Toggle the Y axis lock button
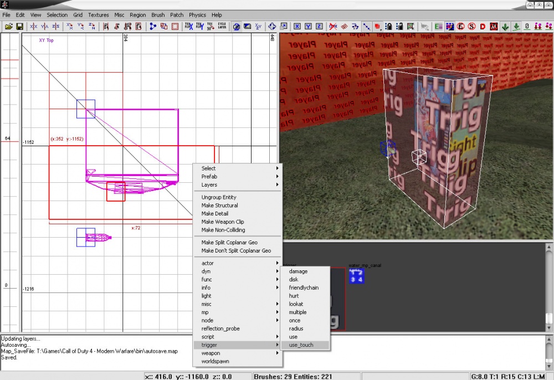This screenshot has height=380, width=554. pyautogui.click(x=308, y=26)
